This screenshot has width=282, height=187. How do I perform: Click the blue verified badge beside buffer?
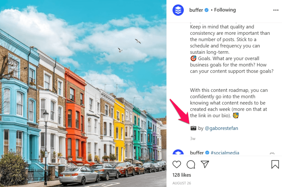(207, 10)
